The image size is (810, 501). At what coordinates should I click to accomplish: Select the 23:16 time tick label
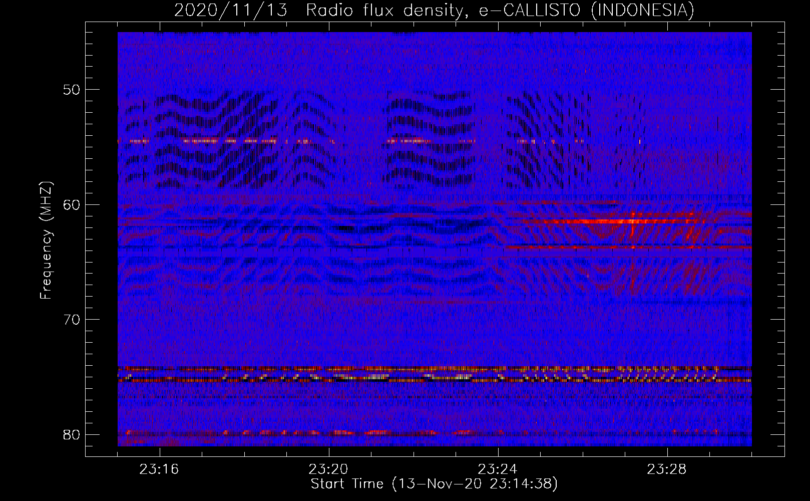(160, 469)
